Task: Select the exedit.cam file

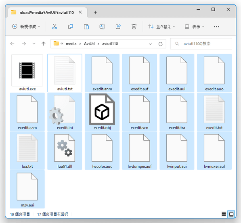Action: click(27, 112)
